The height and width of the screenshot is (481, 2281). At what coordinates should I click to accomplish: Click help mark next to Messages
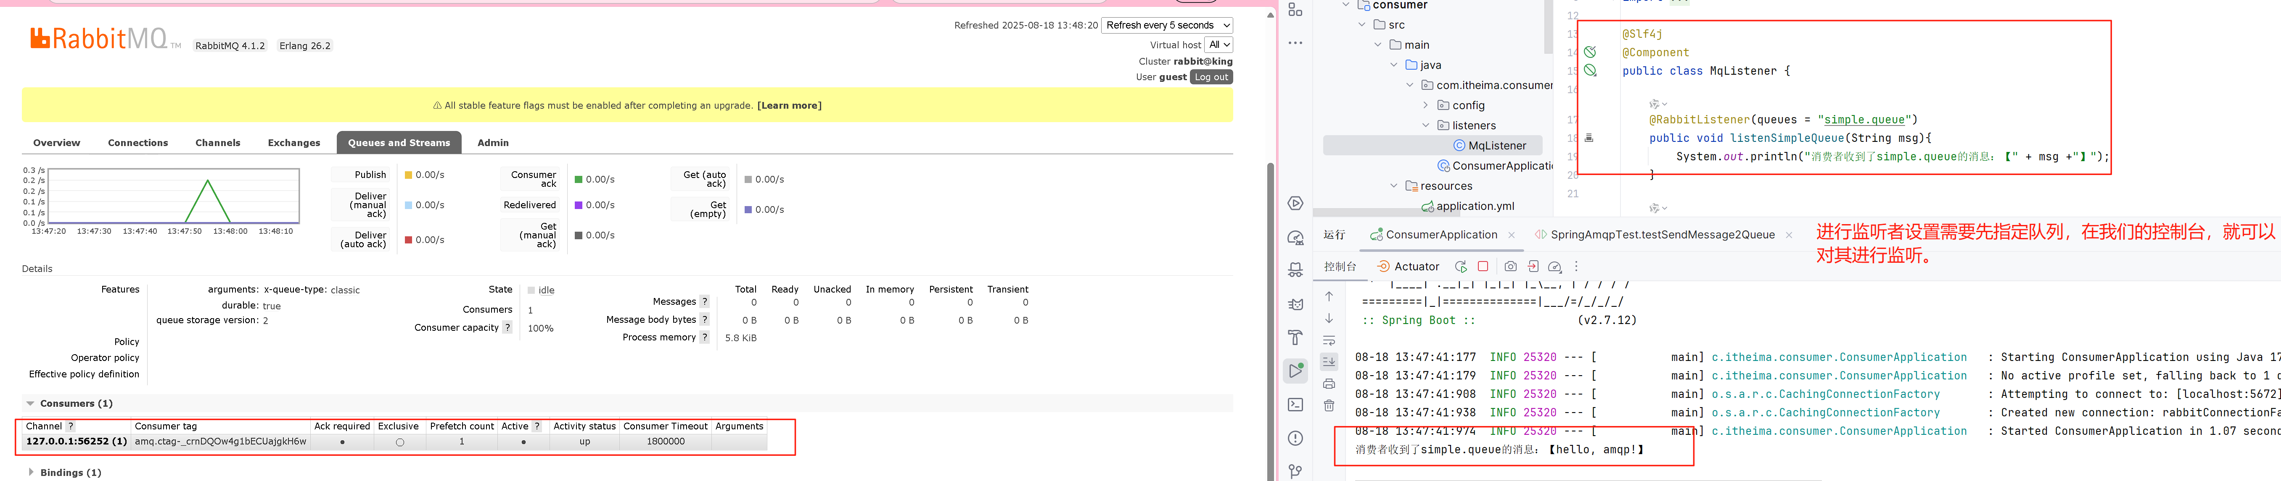[x=705, y=301]
